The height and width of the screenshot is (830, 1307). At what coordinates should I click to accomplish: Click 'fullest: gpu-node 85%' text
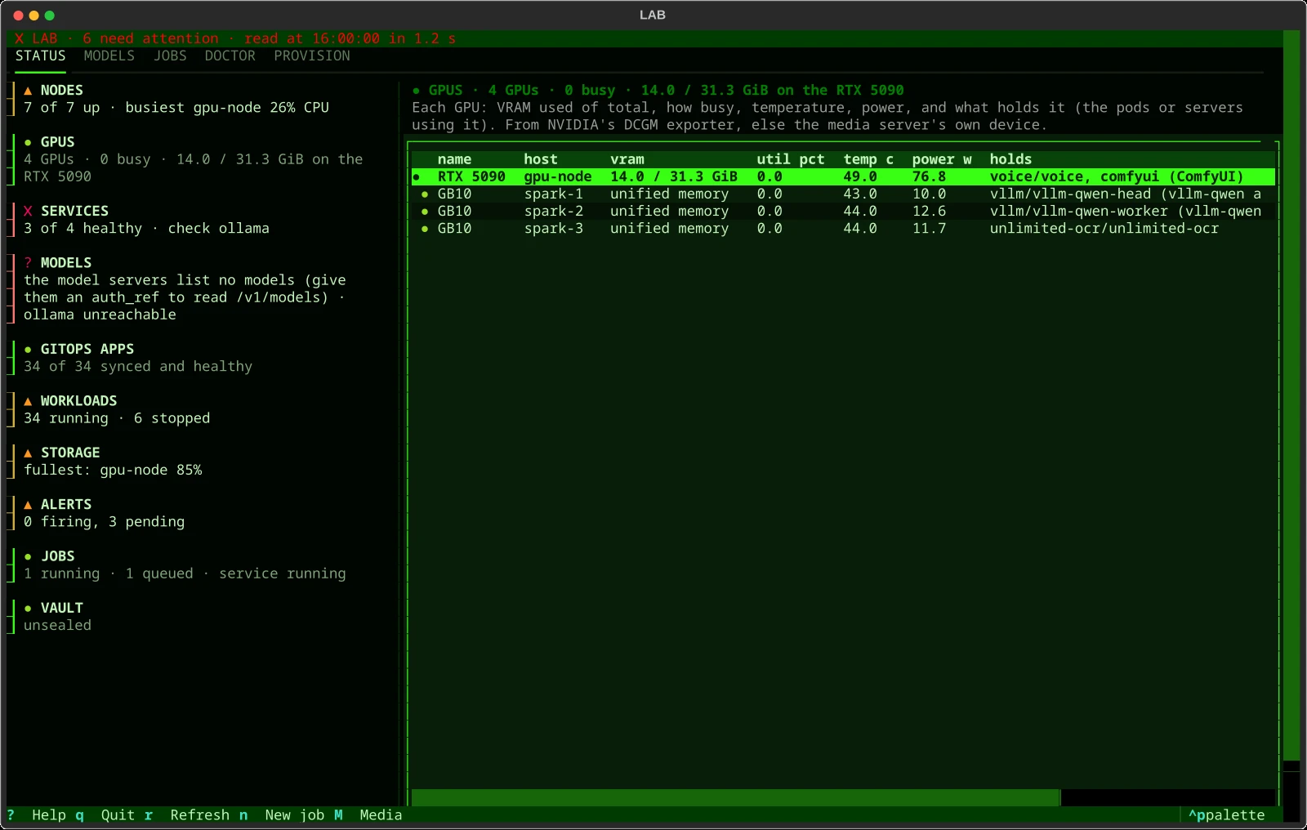(113, 471)
